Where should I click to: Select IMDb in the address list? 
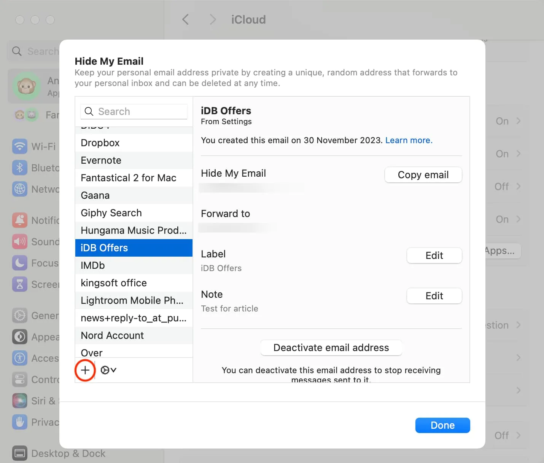pos(134,265)
